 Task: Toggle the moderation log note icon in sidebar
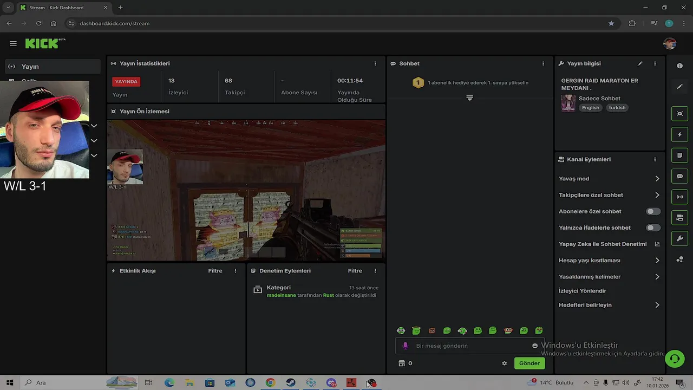679,155
